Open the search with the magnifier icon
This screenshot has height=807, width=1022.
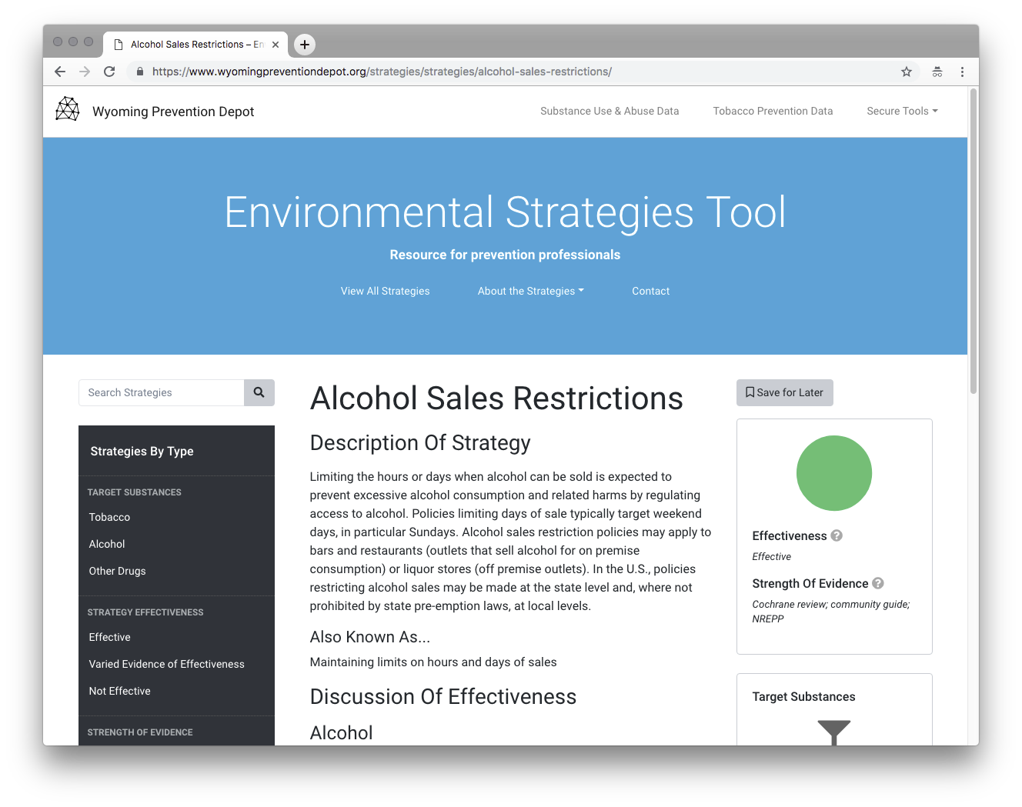[259, 392]
